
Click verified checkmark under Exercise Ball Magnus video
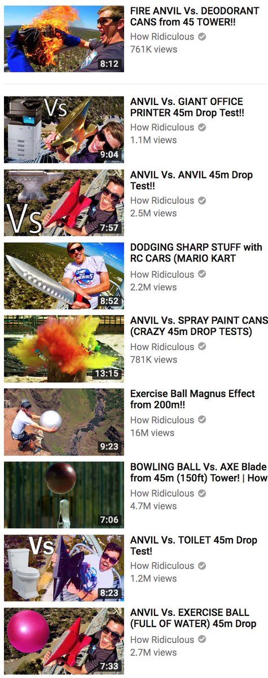click(202, 420)
